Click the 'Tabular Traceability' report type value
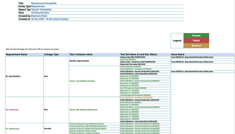This screenshot has width=235, height=134. click(41, 10)
